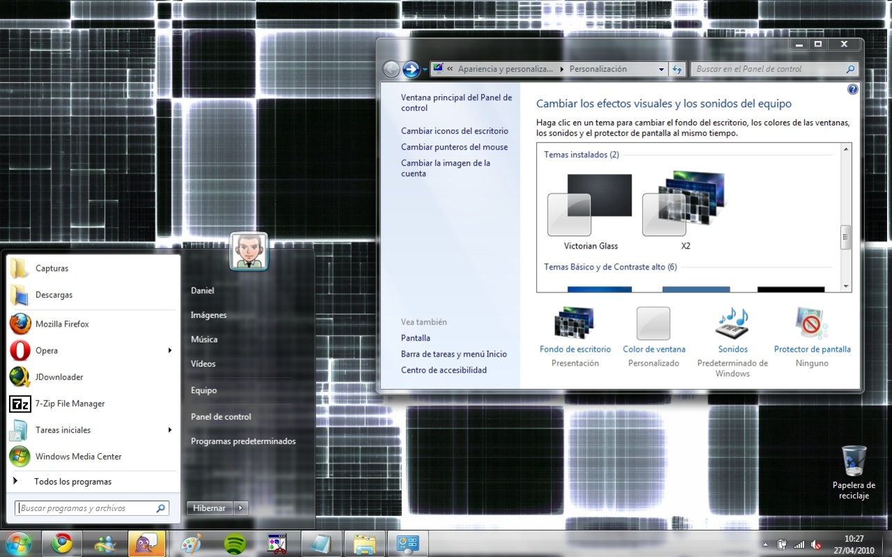Click the Mozilla Firefox icon in the Start menu

20,324
